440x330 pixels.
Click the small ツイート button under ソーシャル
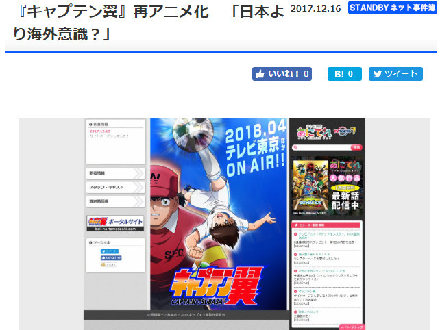tap(110, 251)
